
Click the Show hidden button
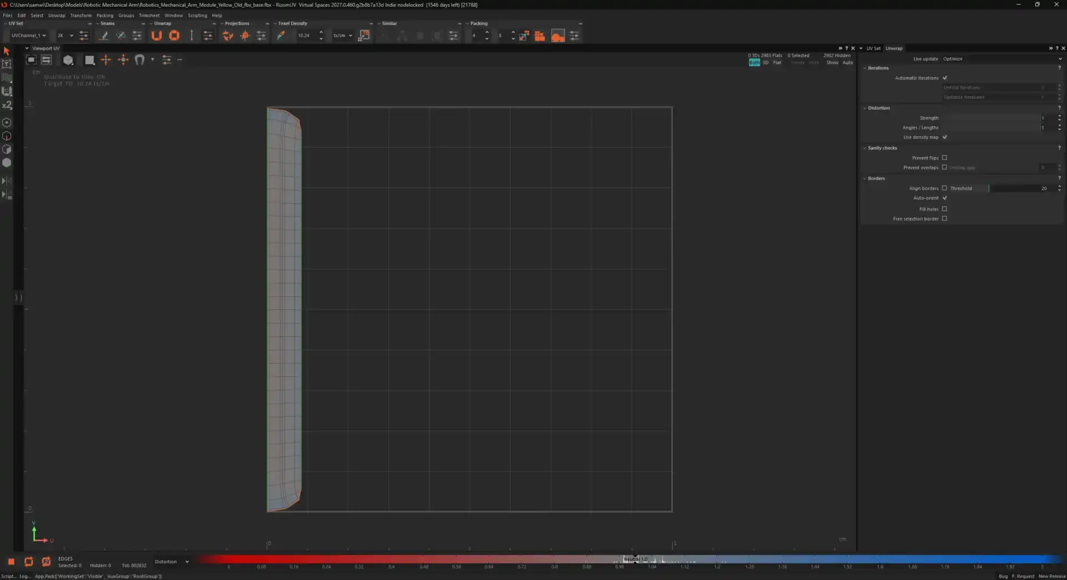(x=832, y=63)
